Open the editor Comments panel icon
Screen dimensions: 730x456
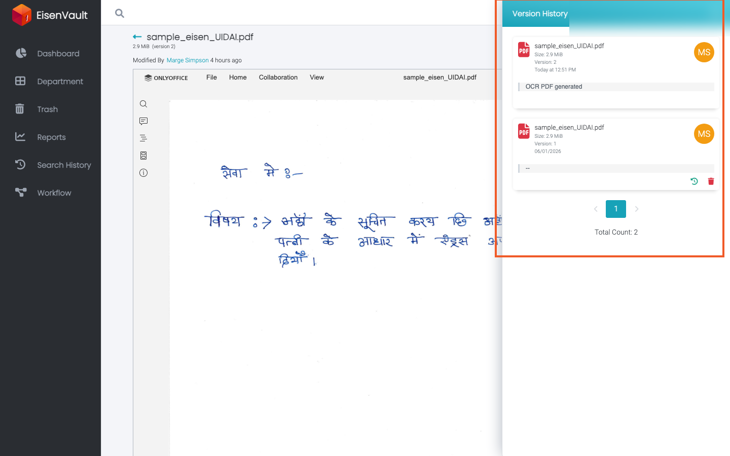(x=143, y=121)
